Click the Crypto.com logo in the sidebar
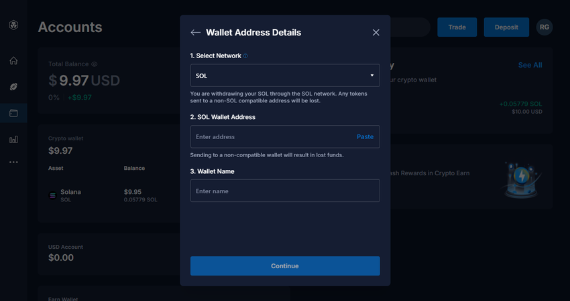 click(x=13, y=25)
